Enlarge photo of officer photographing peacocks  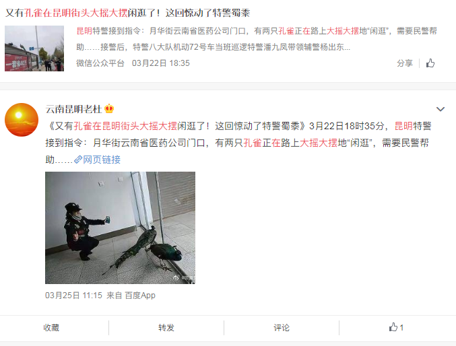[120, 228]
